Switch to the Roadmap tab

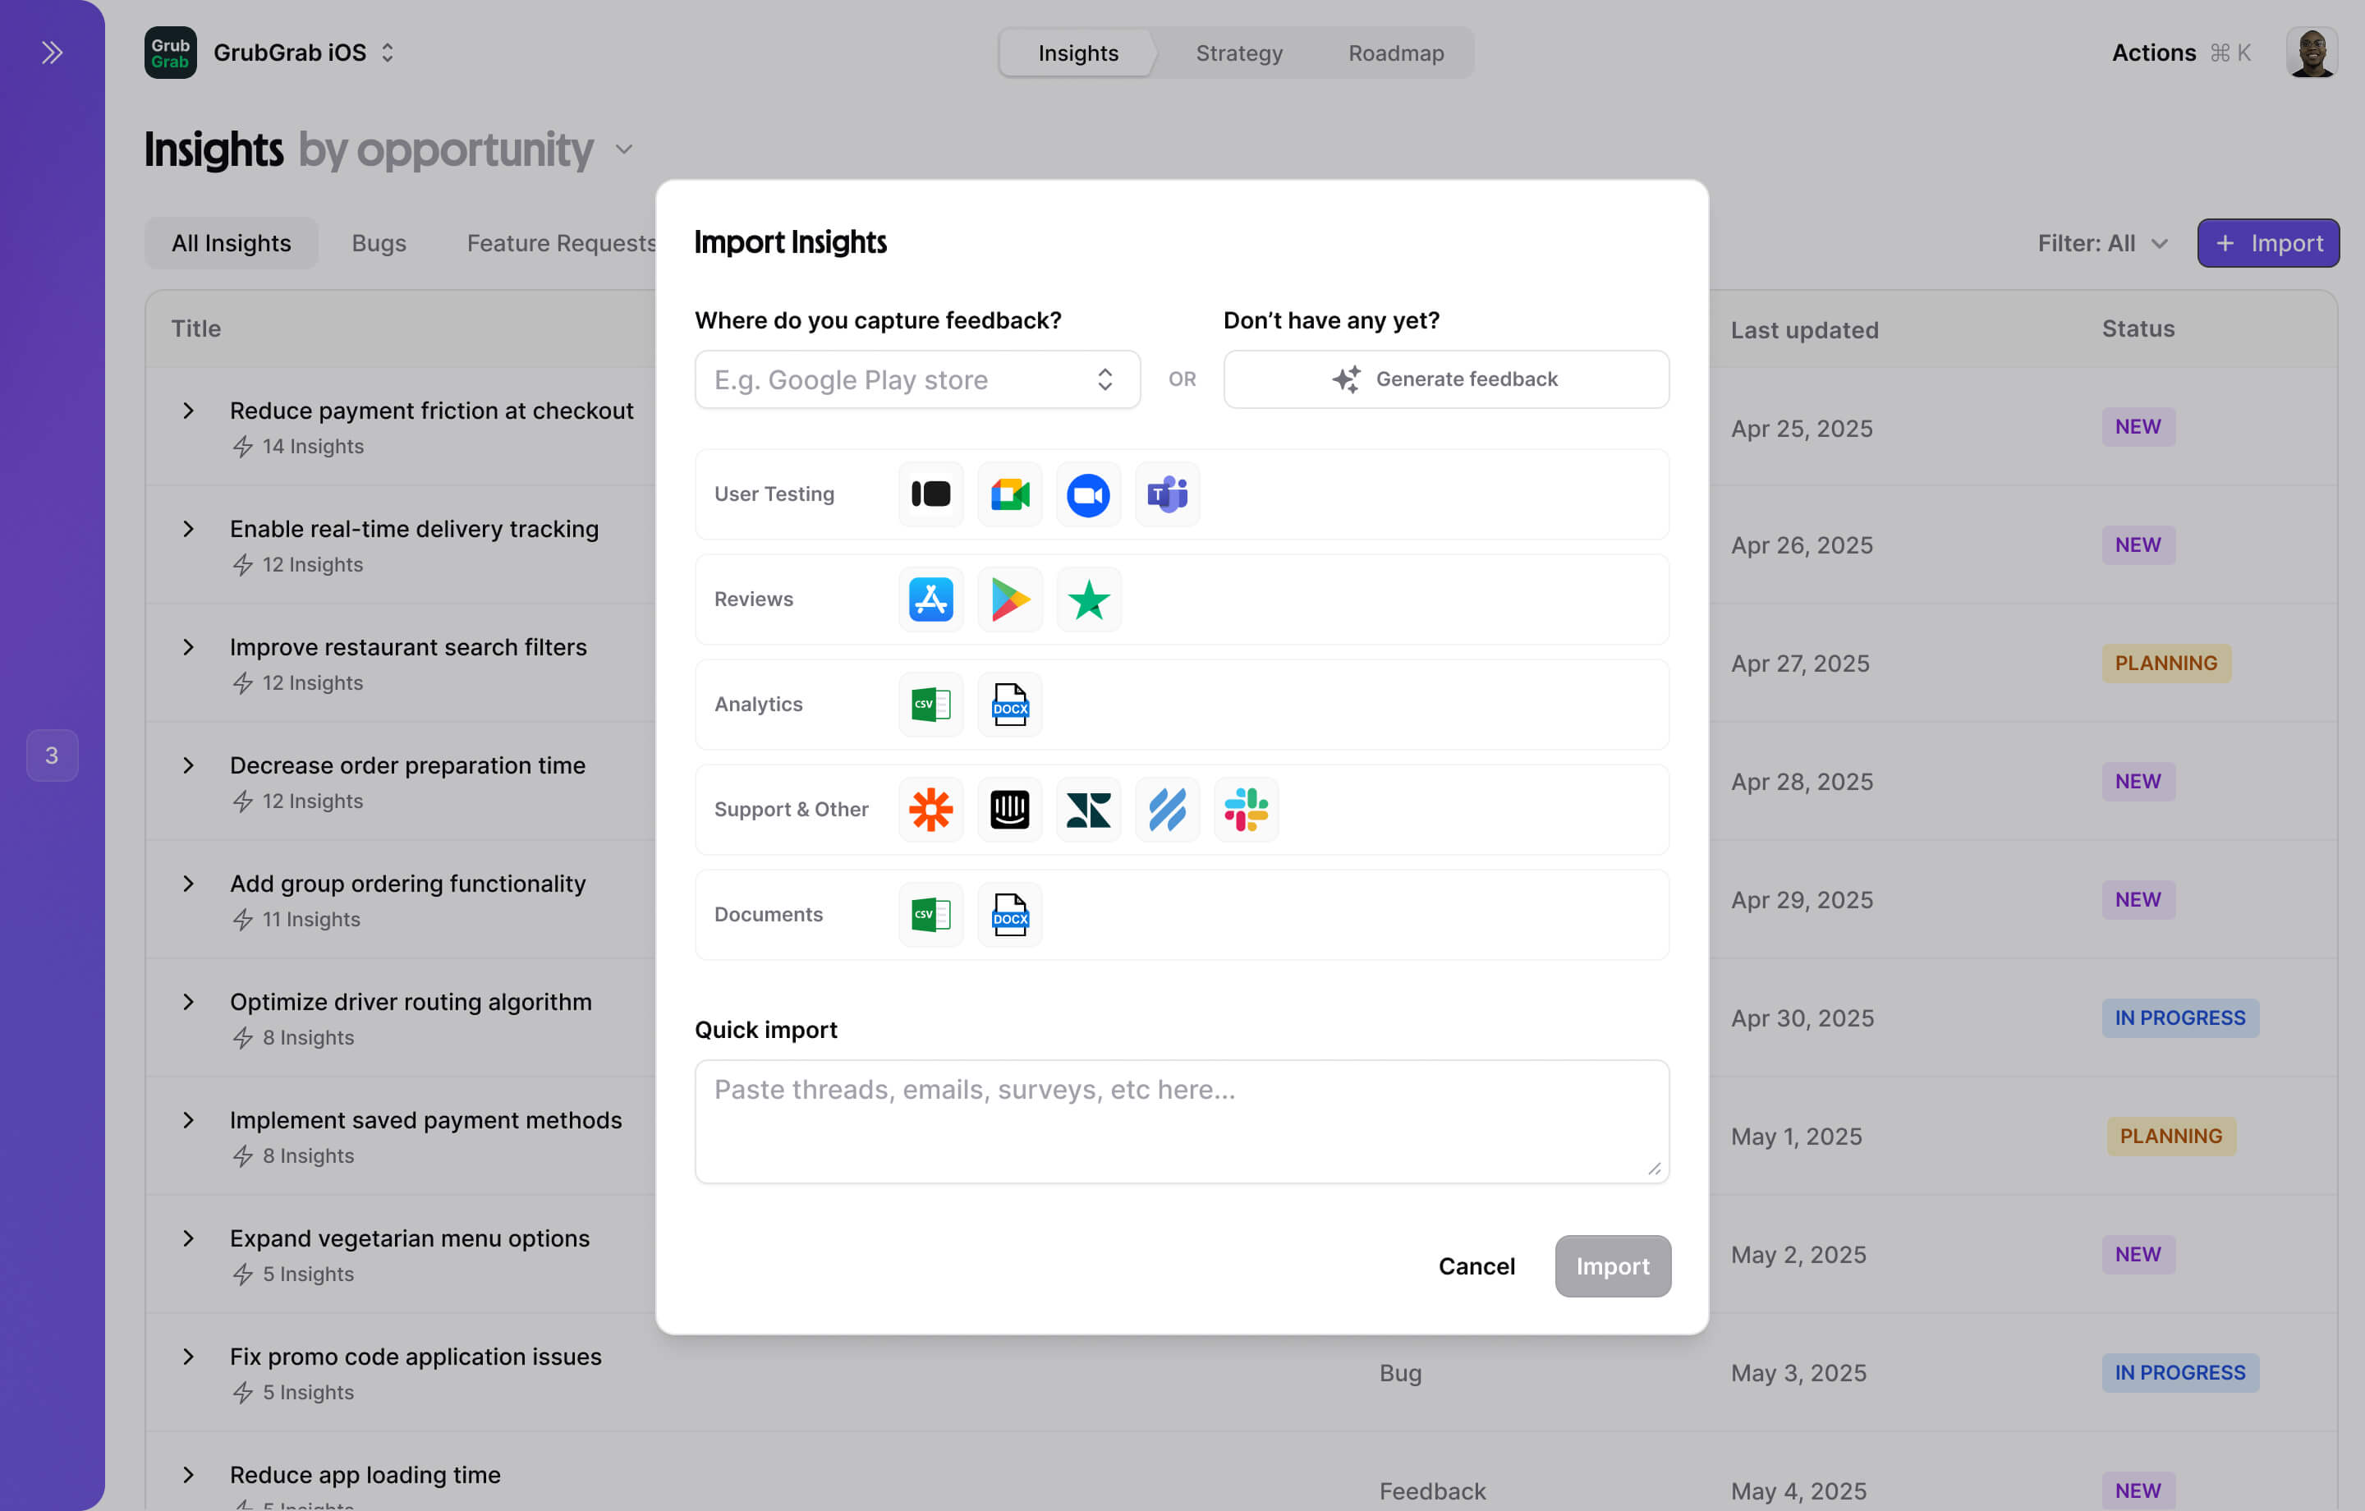point(1396,53)
